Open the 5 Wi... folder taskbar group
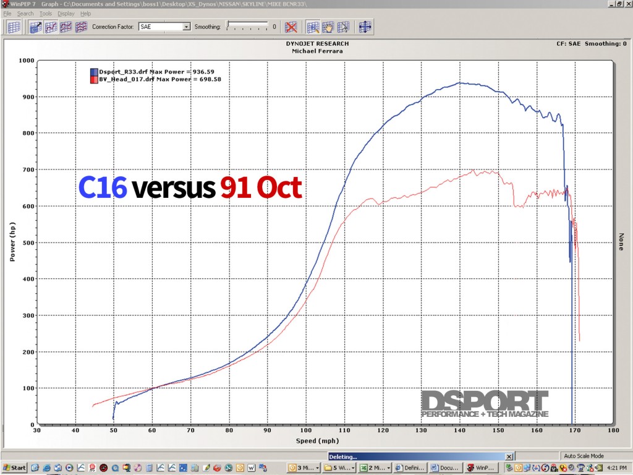This screenshot has height=475, width=633. coord(339,468)
